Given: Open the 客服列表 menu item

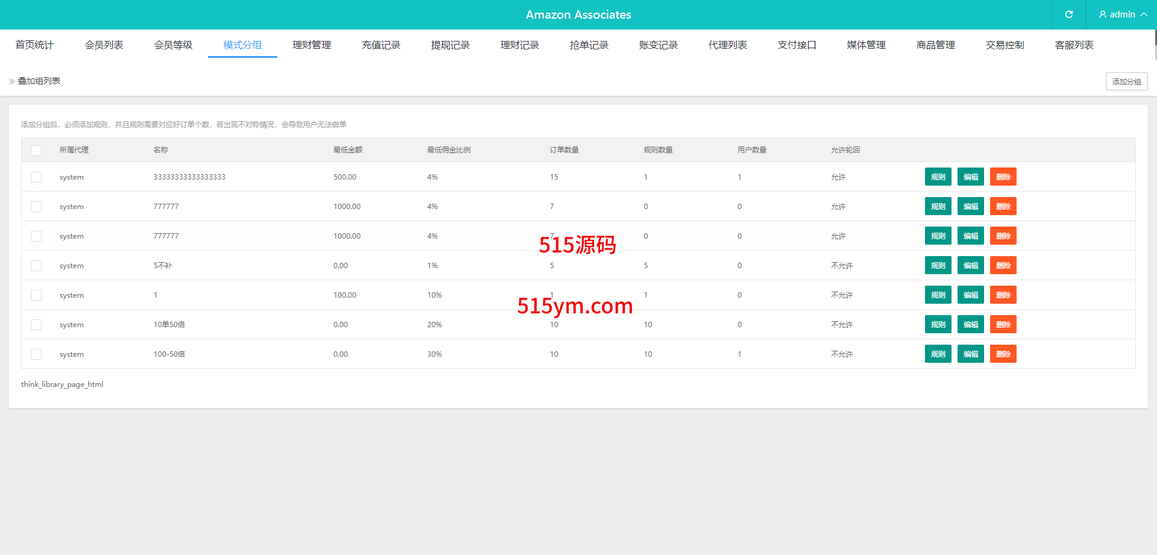Looking at the screenshot, I should point(1074,45).
